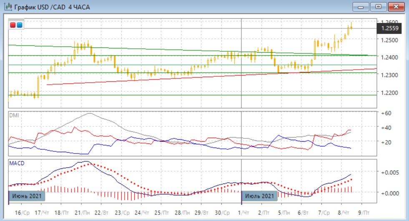Select the Июль 2021 month marker
Viewport: 409px width, 221px height.
click(259, 196)
